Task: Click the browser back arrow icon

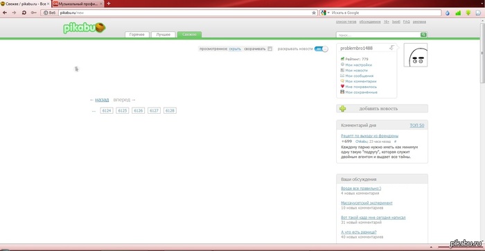Action: click(5, 12)
